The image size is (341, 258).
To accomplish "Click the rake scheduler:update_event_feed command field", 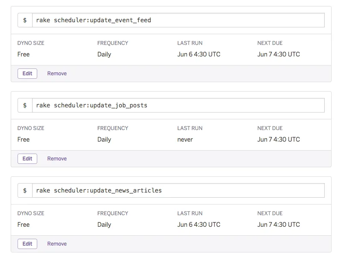I will [178, 20].
